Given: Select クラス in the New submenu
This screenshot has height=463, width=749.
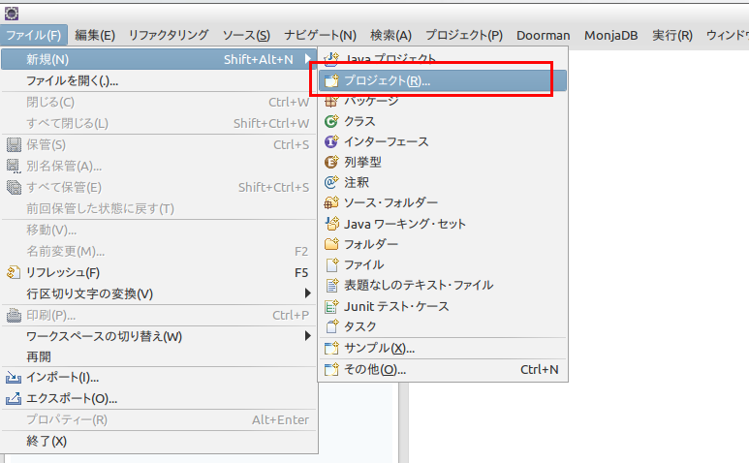Looking at the screenshot, I should click(x=443, y=121).
